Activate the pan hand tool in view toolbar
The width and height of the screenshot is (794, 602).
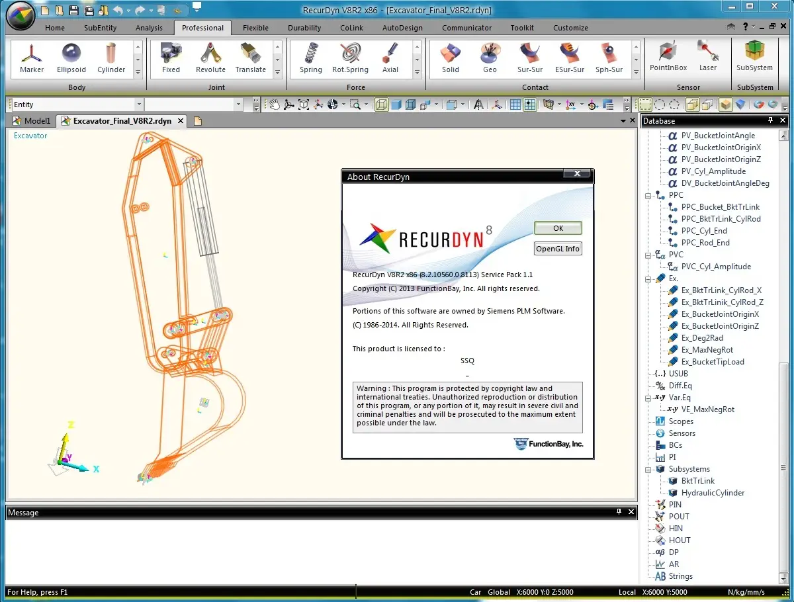(x=274, y=105)
